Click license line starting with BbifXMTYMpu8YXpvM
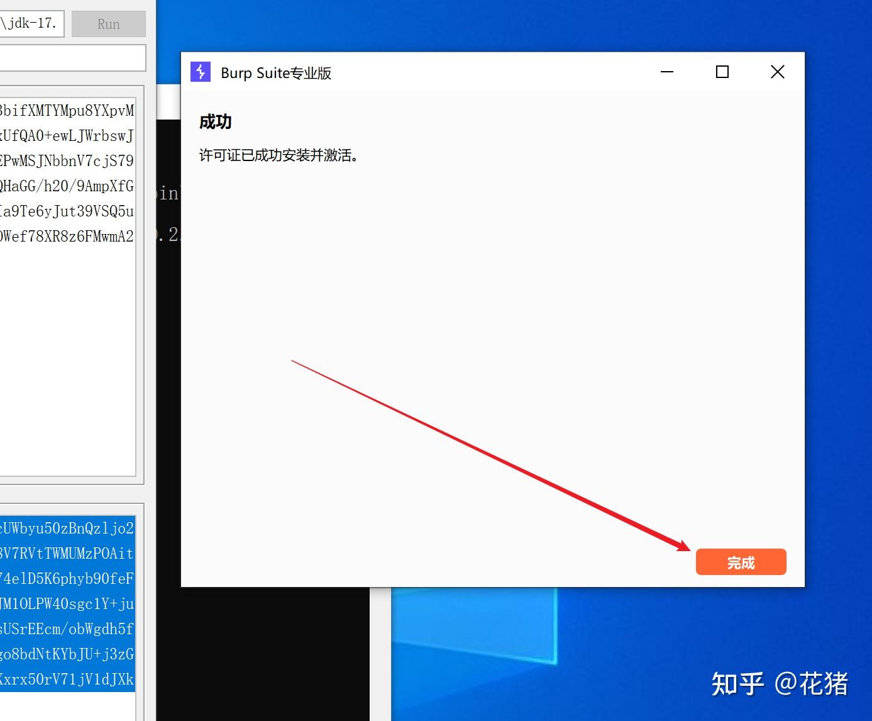Viewport: 872px width, 721px height. pos(67,111)
